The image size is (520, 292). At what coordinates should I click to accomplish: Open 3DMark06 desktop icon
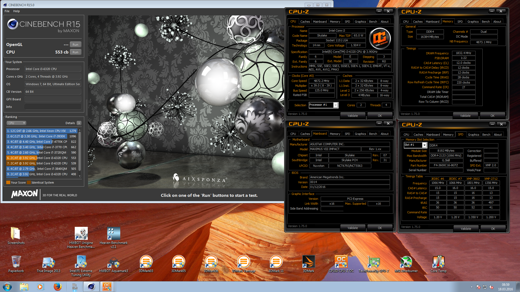[x=211, y=264]
